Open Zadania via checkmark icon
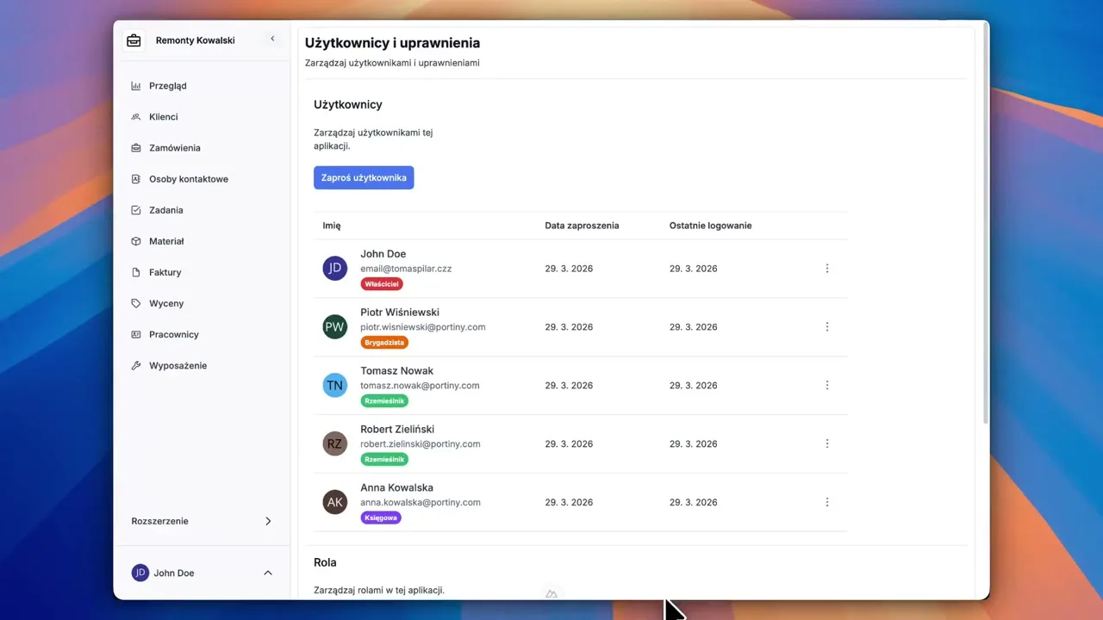Viewport: 1103px width, 620px height. [135, 210]
